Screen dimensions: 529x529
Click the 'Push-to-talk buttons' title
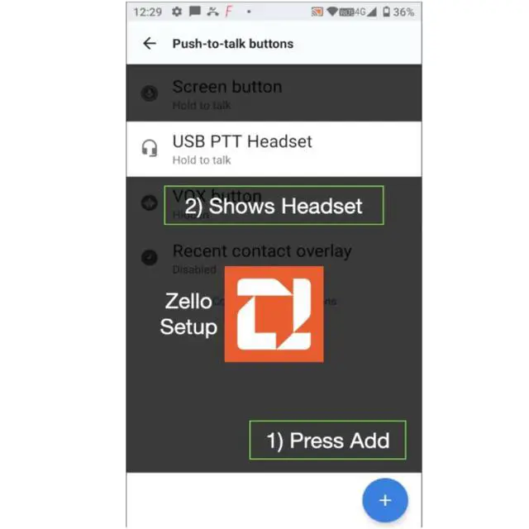click(233, 44)
